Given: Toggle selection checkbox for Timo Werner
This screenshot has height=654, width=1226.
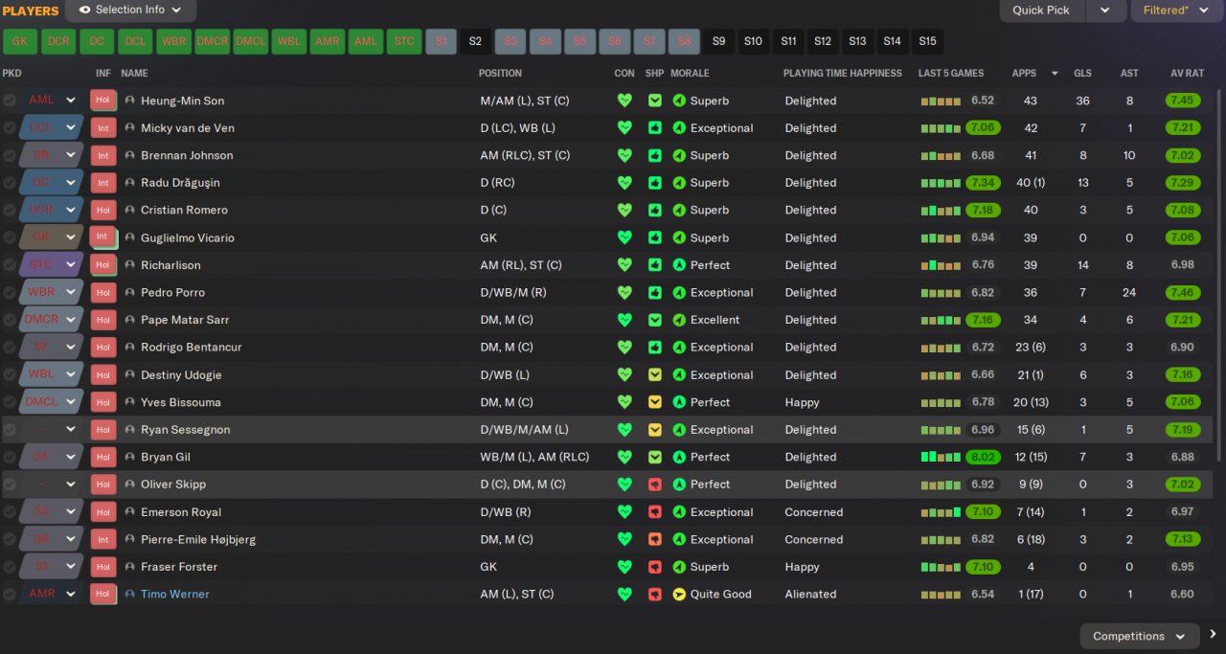Looking at the screenshot, I should [x=10, y=594].
